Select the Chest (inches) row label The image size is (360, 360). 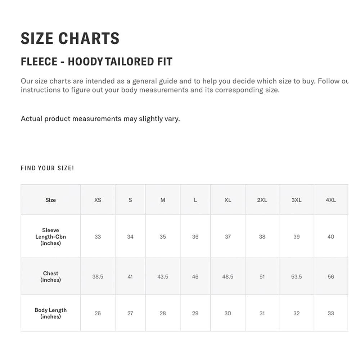pyautogui.click(x=51, y=276)
